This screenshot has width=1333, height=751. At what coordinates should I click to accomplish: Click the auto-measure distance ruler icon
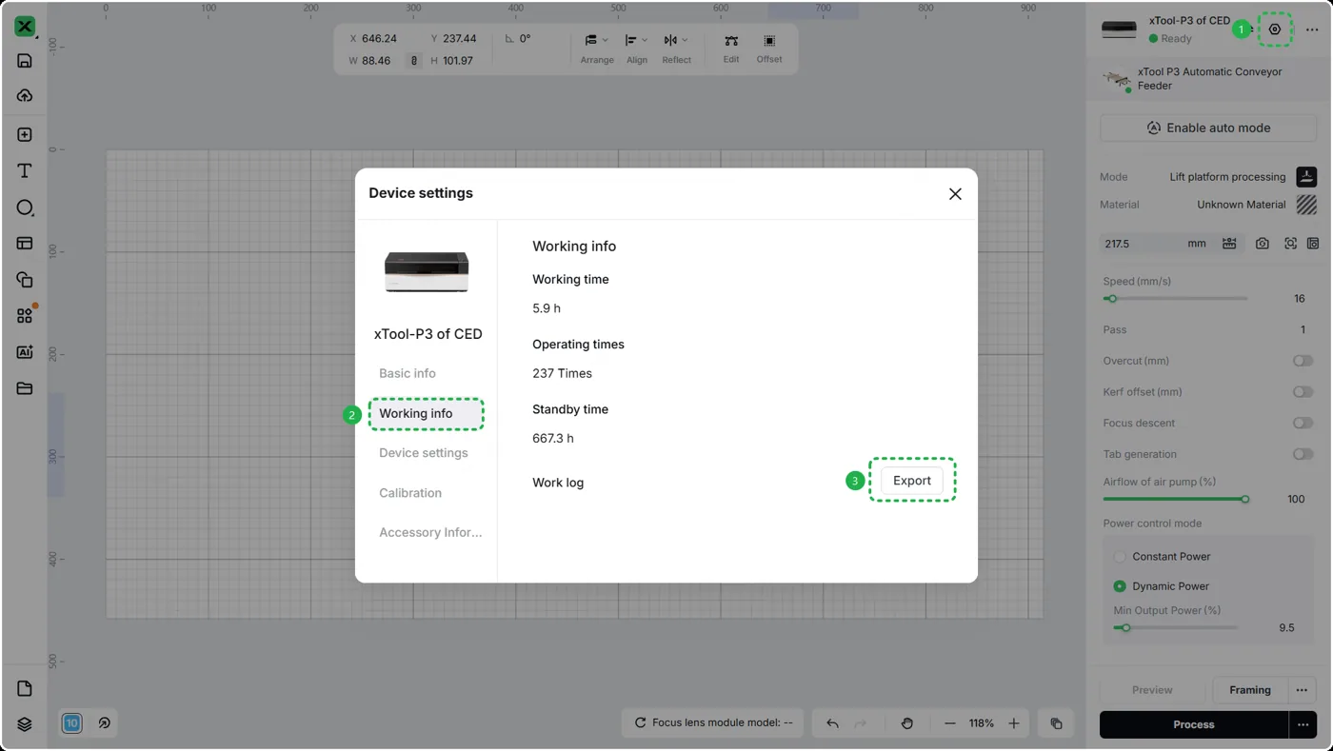pos(1229,244)
